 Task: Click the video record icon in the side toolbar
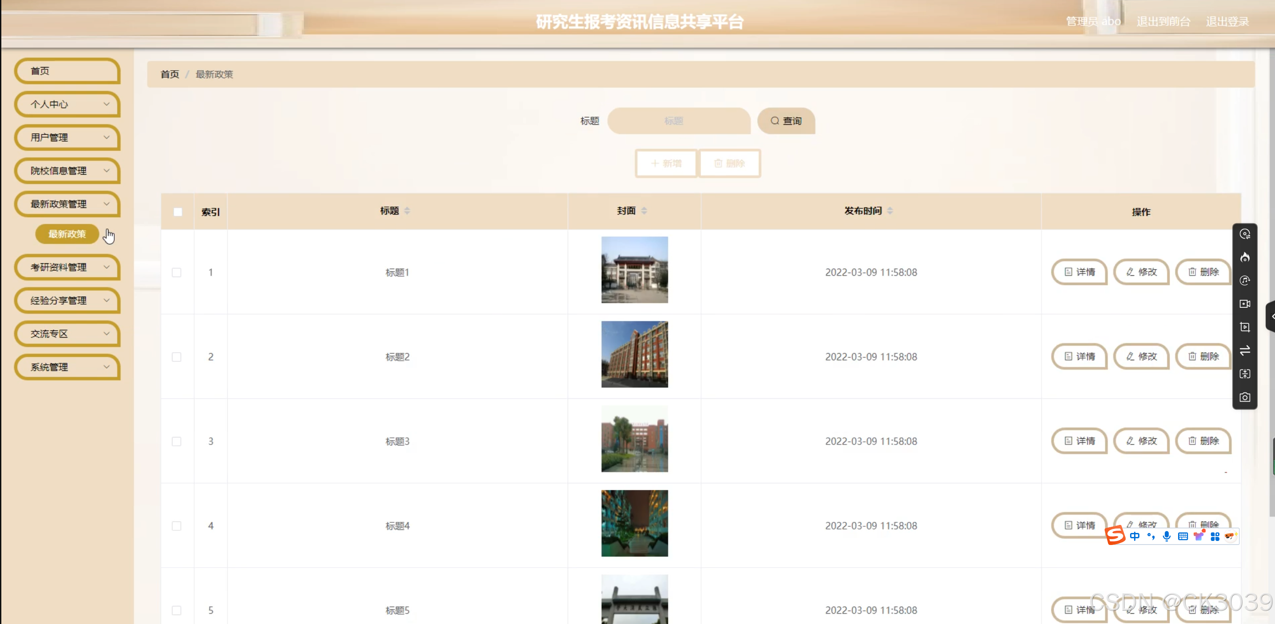[1244, 304]
